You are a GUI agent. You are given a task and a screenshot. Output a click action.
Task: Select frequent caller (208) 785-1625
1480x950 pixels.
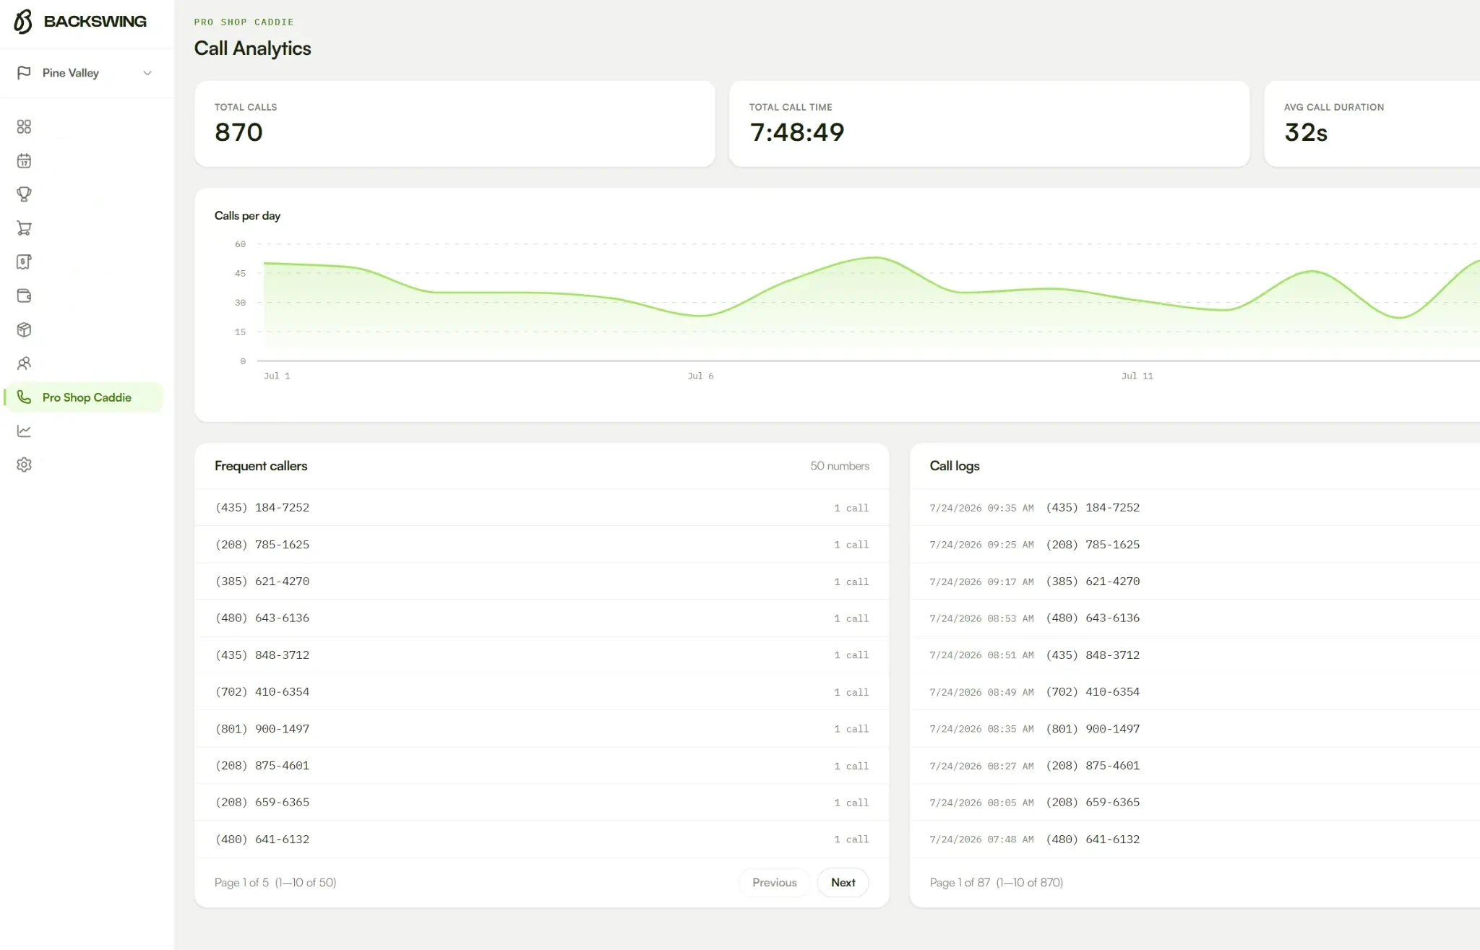(x=542, y=545)
